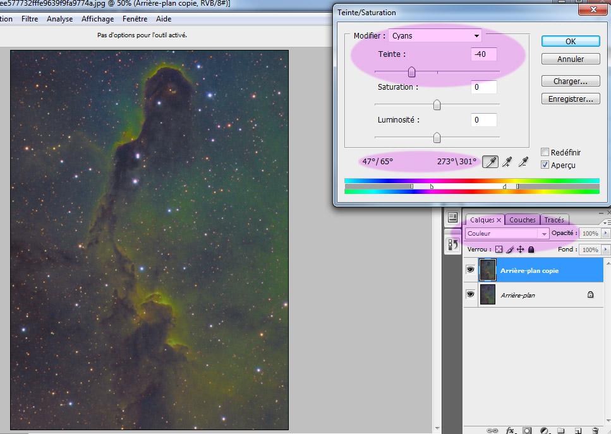The width and height of the screenshot is (611, 434).
Task: Expand the Opacité slider arrow
Action: click(x=606, y=234)
